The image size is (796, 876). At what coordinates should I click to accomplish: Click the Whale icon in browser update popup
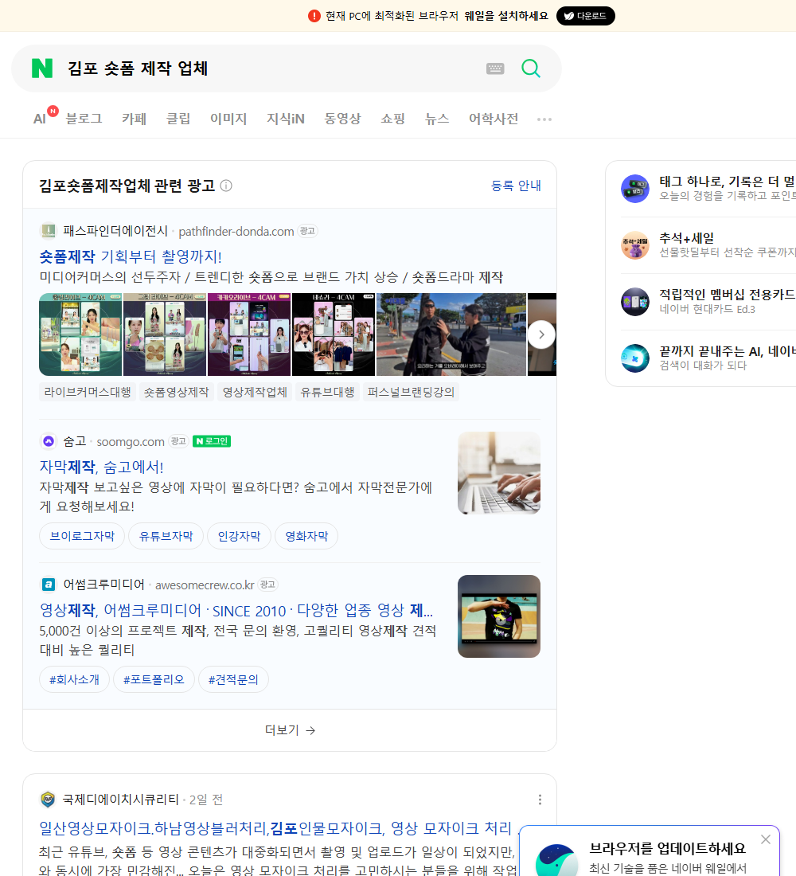click(x=556, y=860)
